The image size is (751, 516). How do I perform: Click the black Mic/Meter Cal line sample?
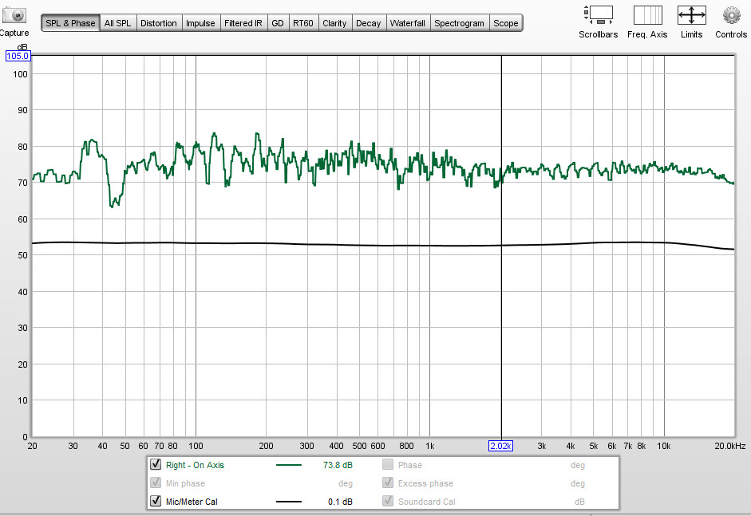click(289, 502)
